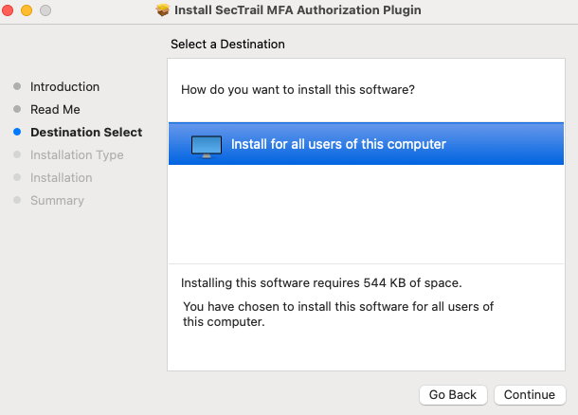This screenshot has width=578, height=415.
Task: Click the computer monitor icon in destination row
Action: tap(207, 146)
